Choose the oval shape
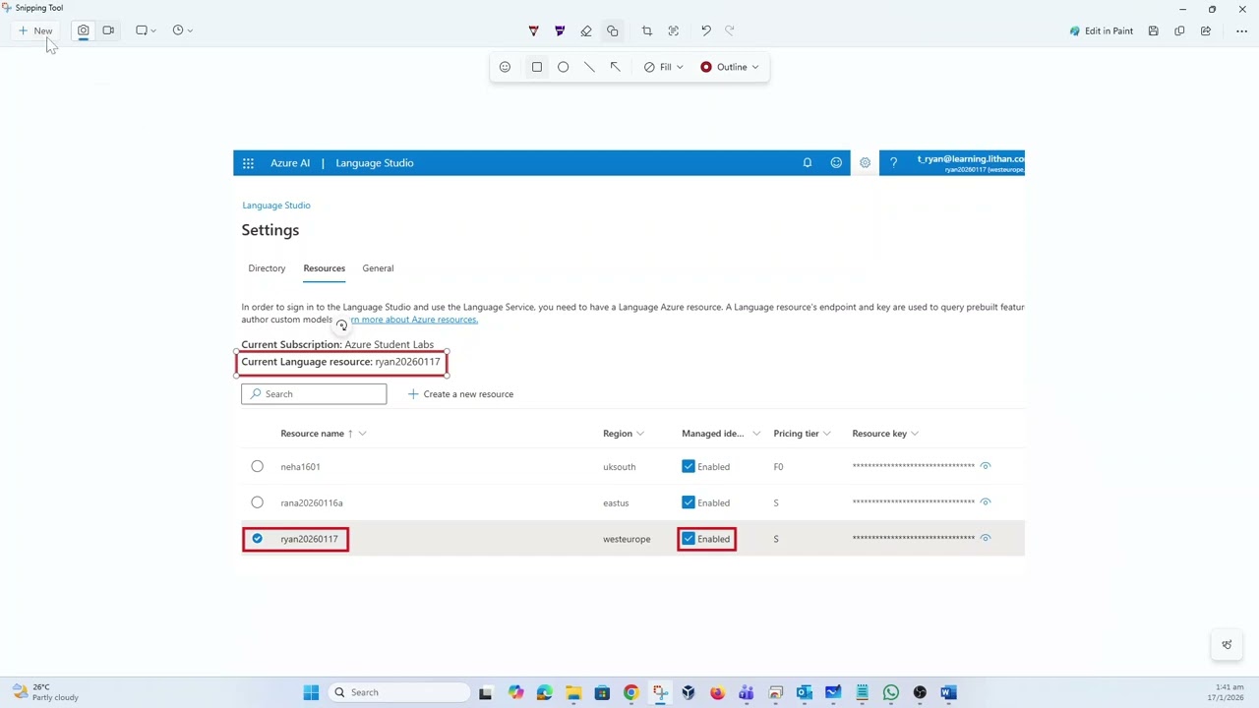The width and height of the screenshot is (1259, 708). coord(563,67)
